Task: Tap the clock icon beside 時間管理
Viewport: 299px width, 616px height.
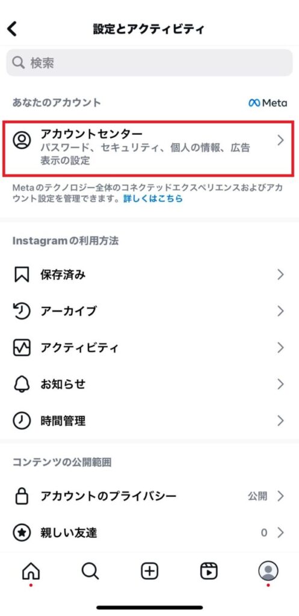Action: (22, 420)
